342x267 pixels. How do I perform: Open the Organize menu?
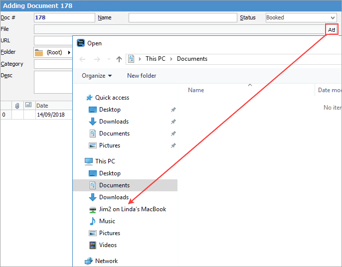[x=97, y=76]
